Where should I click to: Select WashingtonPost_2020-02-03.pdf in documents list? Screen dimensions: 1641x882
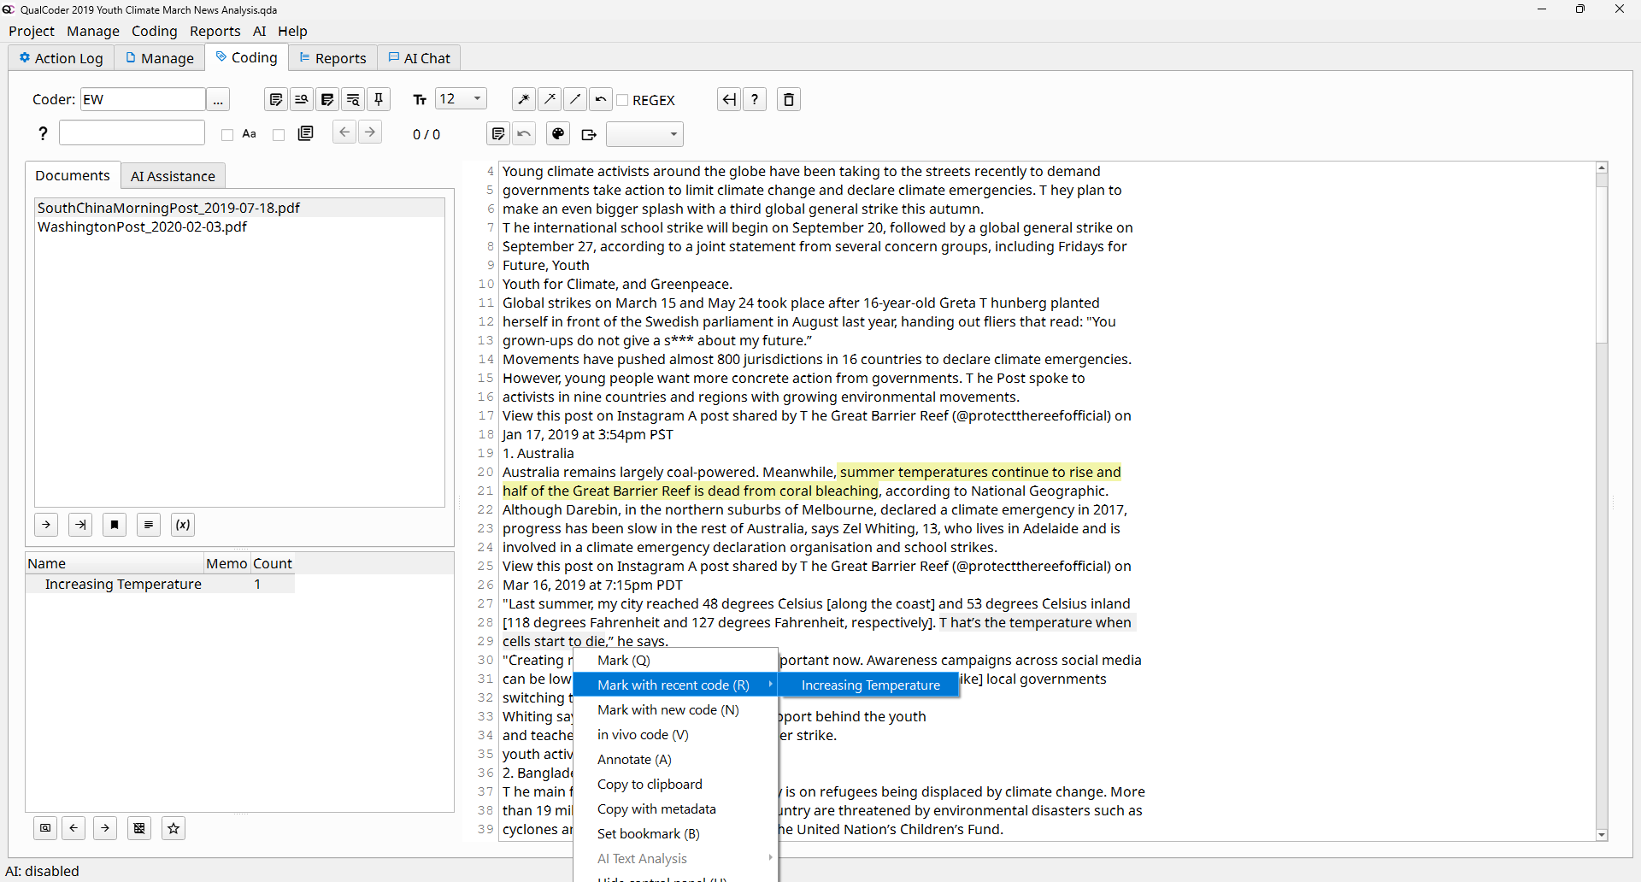pyautogui.click(x=142, y=227)
